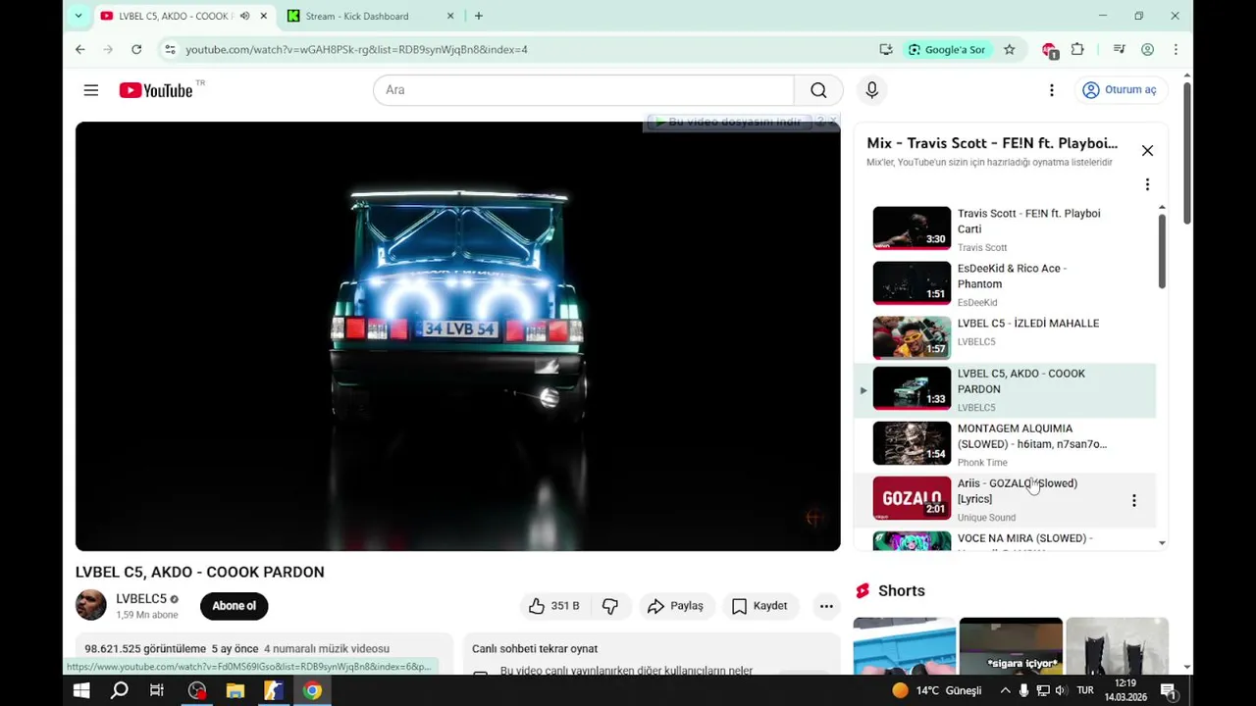Install or cast page icon in address bar
Screen dimensions: 1256x706
[886, 49]
